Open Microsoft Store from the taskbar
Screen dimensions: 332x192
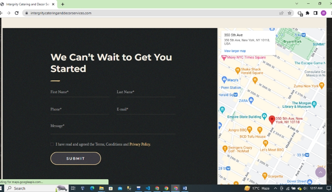pyautogui.click(x=110, y=188)
